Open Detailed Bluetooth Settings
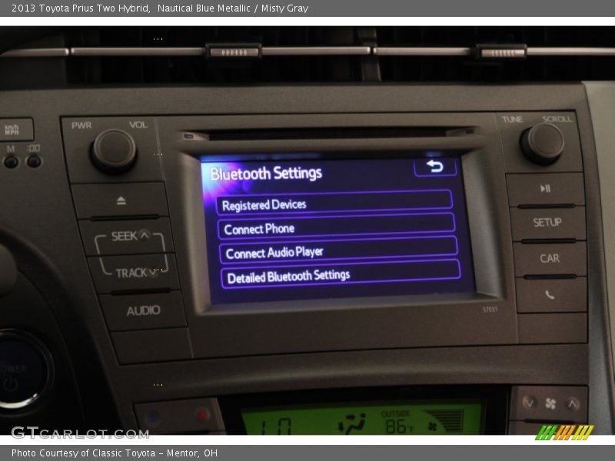This screenshot has width=615, height=461. coord(341,275)
